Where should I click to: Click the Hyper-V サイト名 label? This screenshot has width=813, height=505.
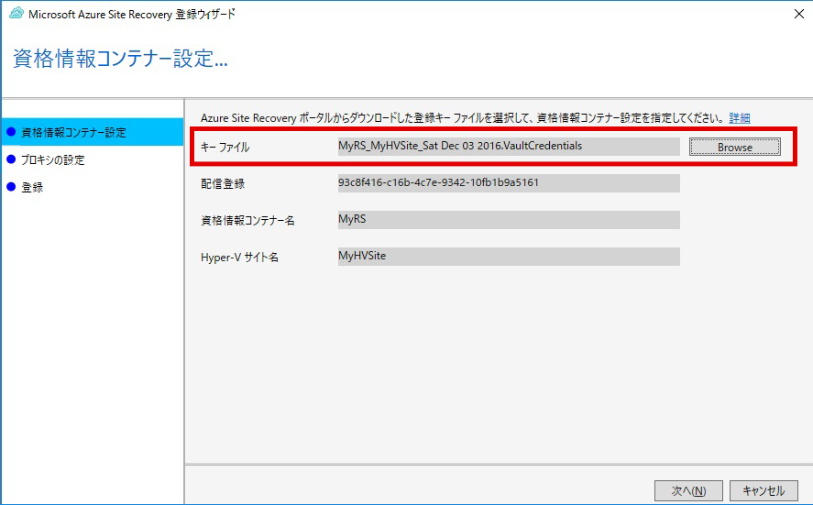click(239, 258)
